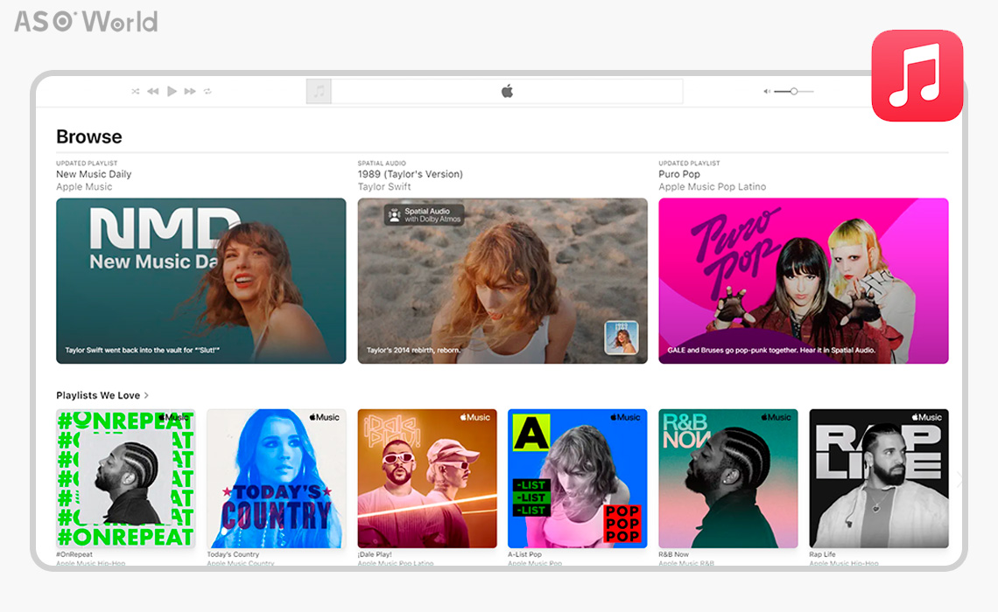Click the Rap Life playlist name text
Viewport: 998px width, 612px height.
[x=822, y=554]
